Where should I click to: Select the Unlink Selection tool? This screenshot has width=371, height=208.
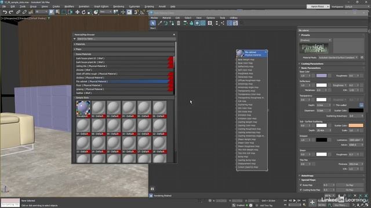click(24, 12)
